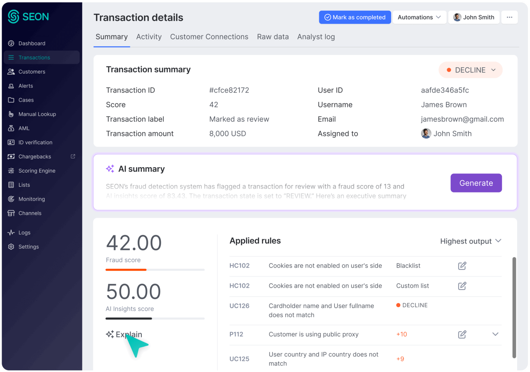
Task: Click the SEON logo
Action: point(29,17)
